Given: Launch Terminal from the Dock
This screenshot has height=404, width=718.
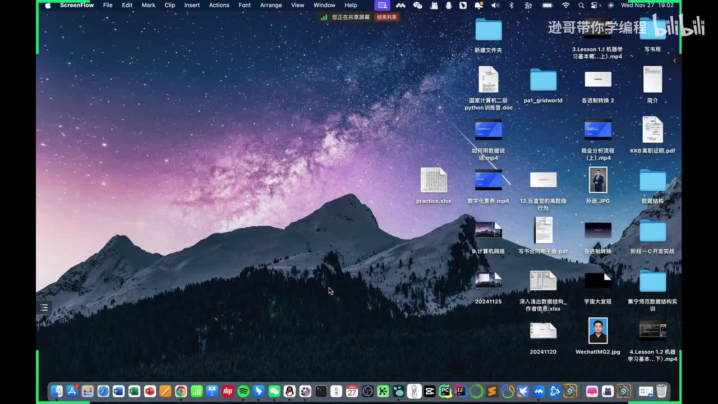Looking at the screenshot, I should click(321, 391).
